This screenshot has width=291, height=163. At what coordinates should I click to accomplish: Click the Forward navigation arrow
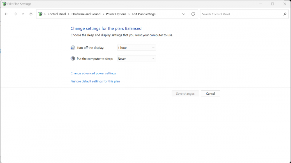click(15, 14)
